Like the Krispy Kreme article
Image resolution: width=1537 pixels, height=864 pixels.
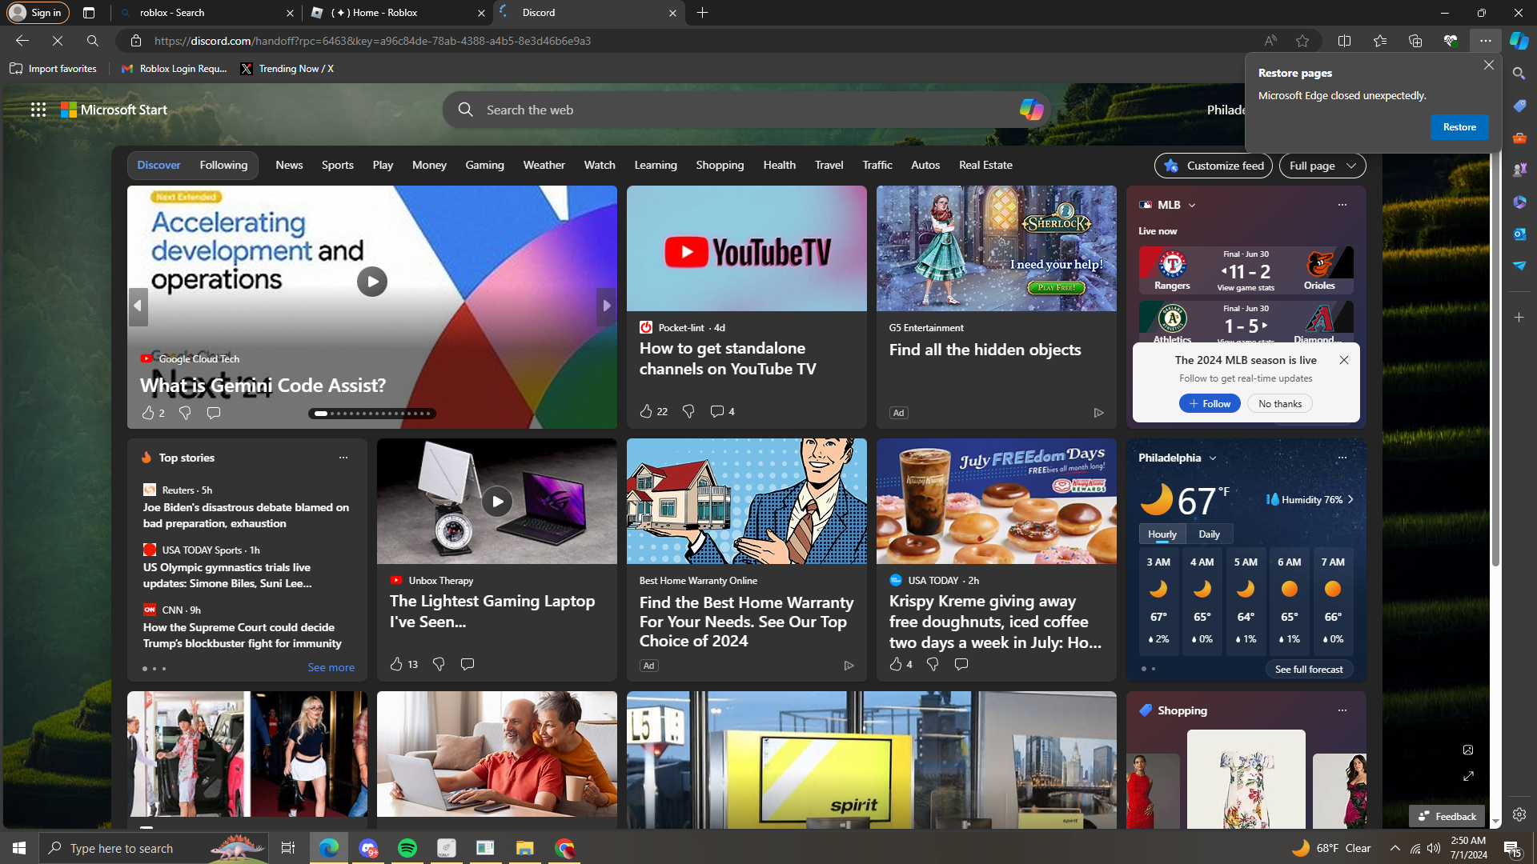click(896, 664)
